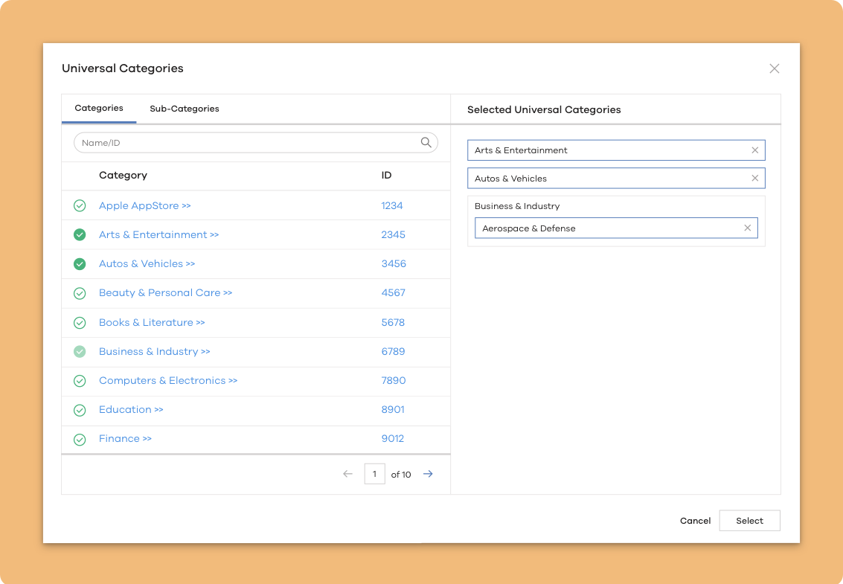Check the Finance category circle
This screenshot has height=584, width=843.
[x=80, y=440]
